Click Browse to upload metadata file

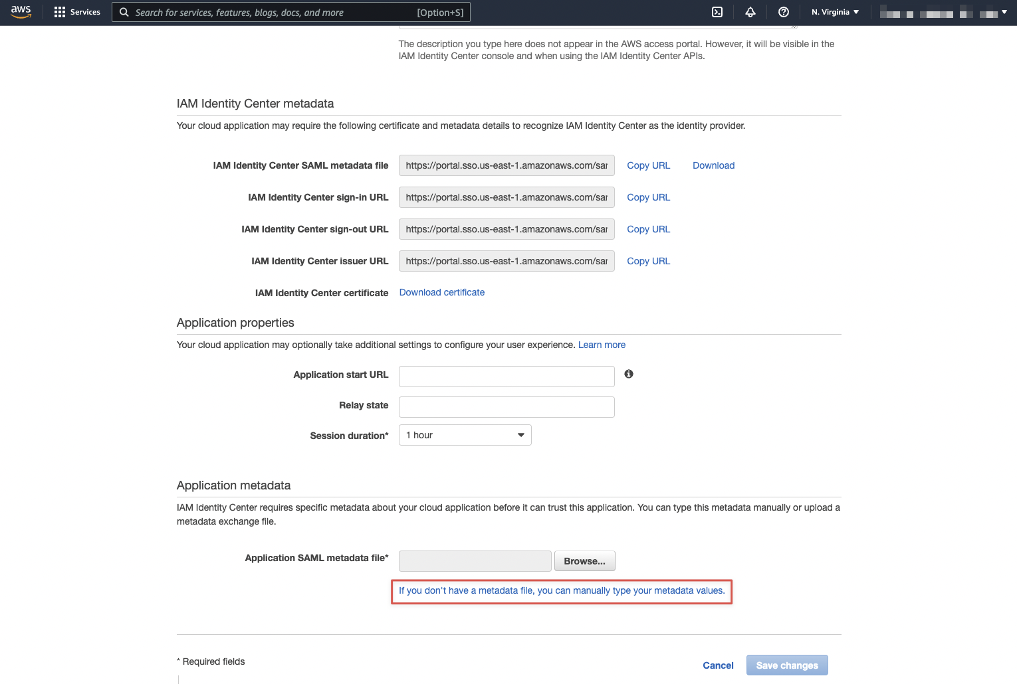tap(584, 561)
